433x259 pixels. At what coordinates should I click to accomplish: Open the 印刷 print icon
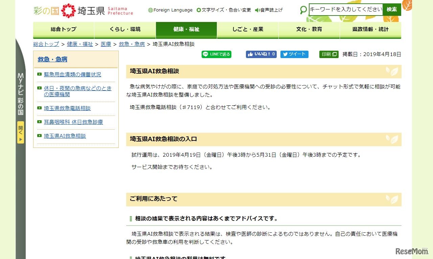(x=328, y=54)
